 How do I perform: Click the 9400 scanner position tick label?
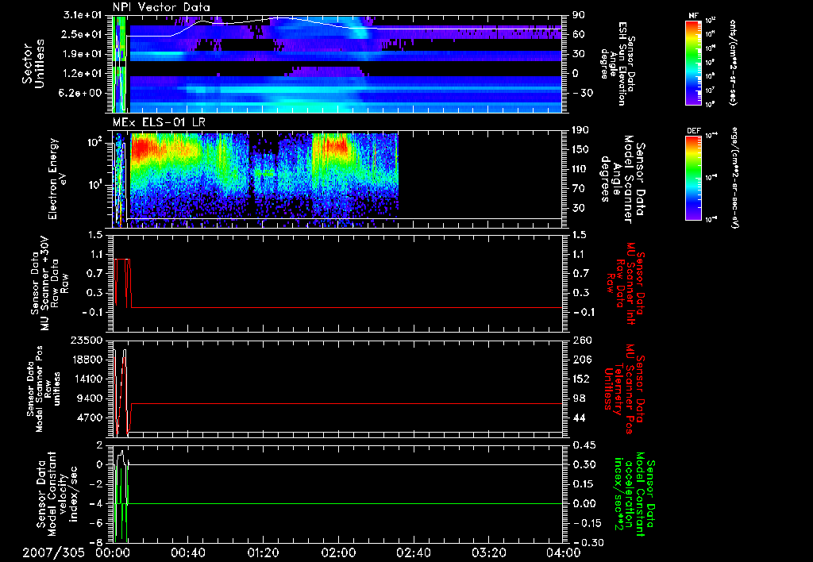tap(91, 398)
